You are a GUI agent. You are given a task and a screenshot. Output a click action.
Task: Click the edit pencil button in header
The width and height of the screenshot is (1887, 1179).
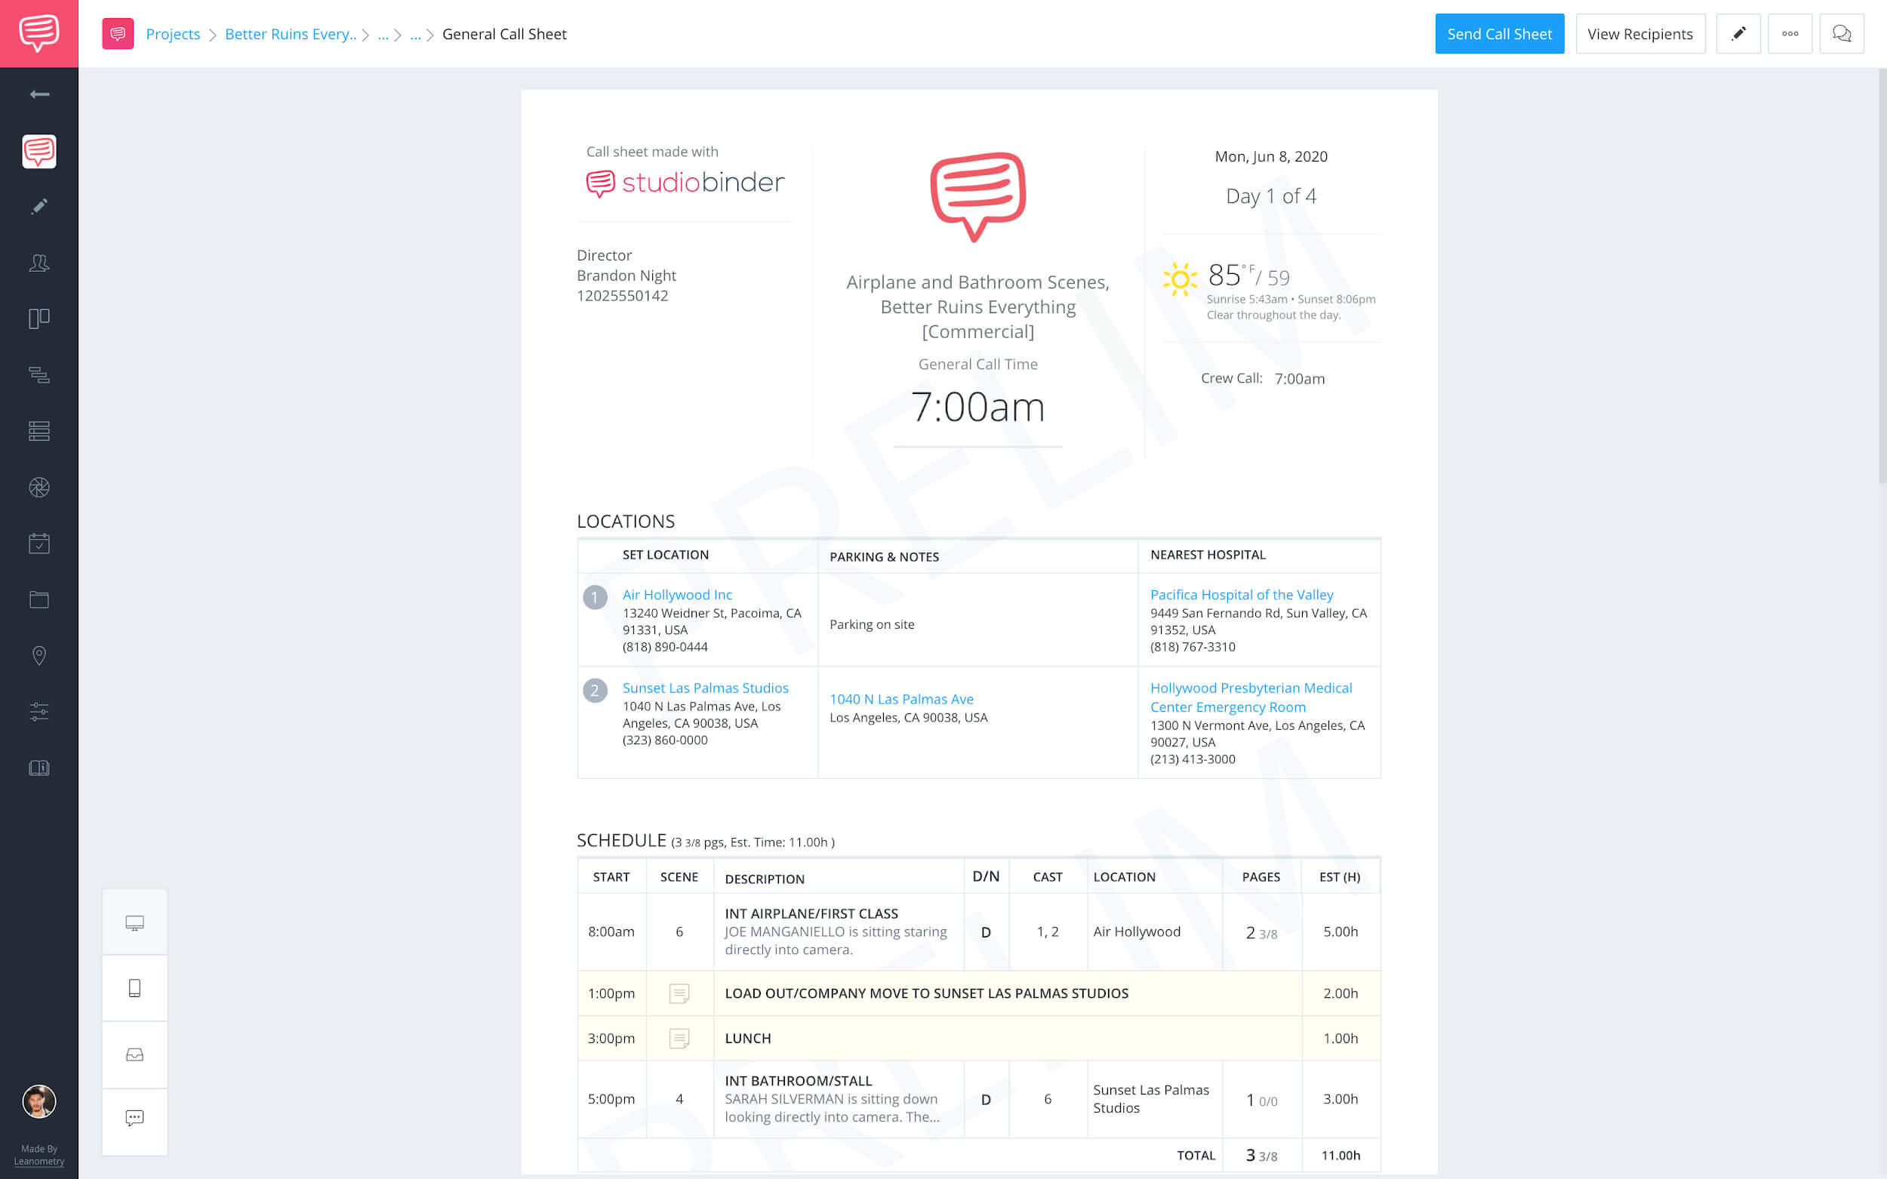(x=1738, y=33)
